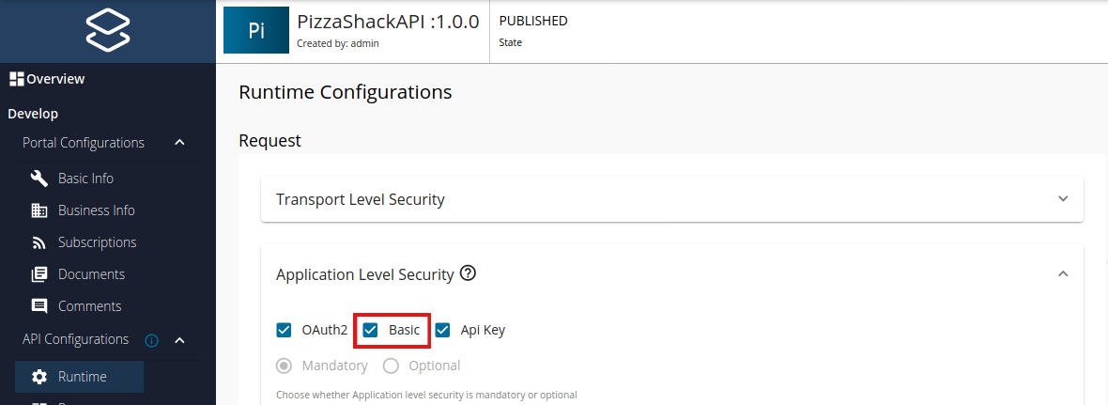Click the Basic Info wrench icon
This screenshot has height=405, width=1108.
click(39, 179)
